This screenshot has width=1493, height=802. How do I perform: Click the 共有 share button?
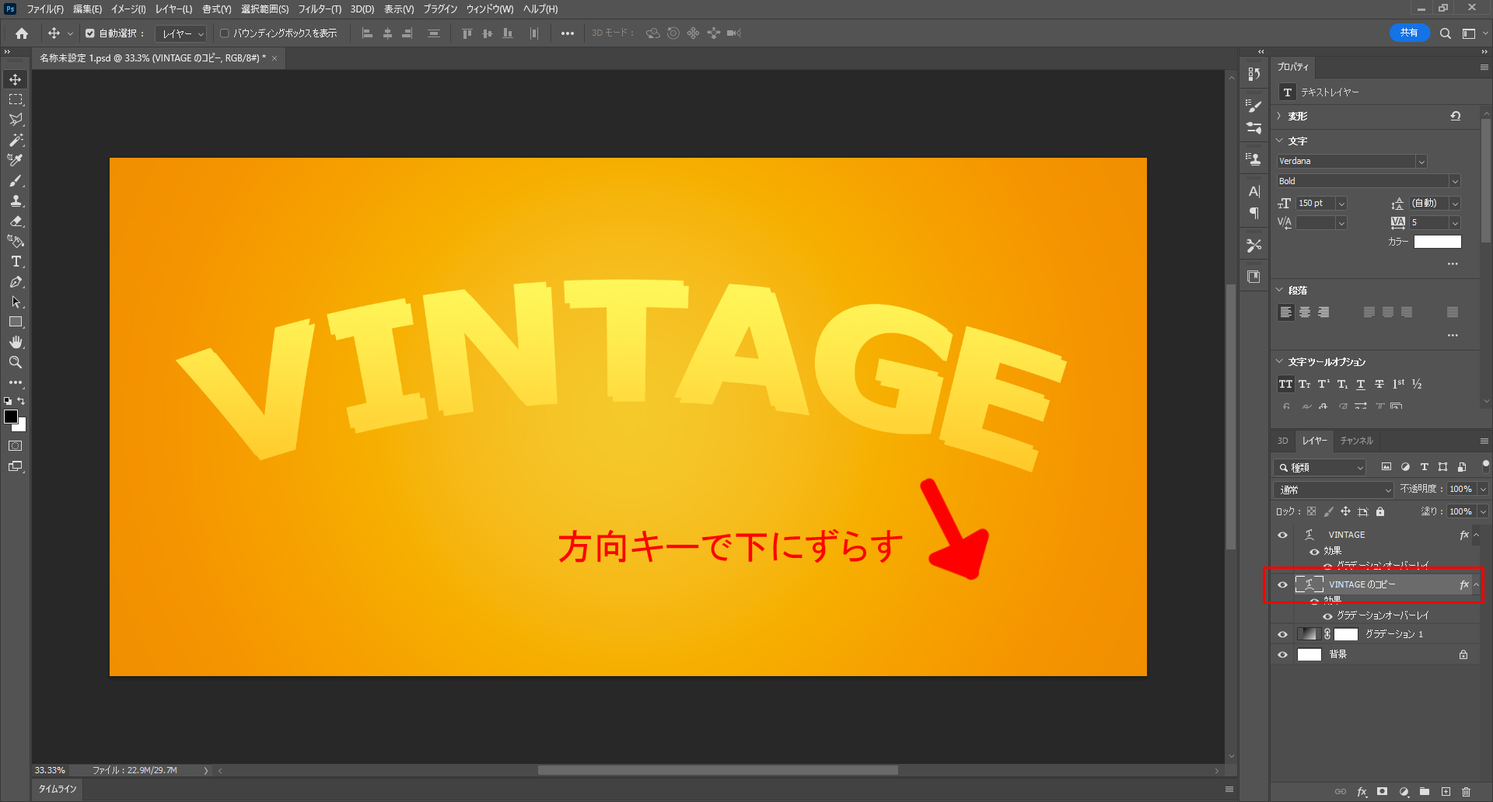[x=1408, y=33]
